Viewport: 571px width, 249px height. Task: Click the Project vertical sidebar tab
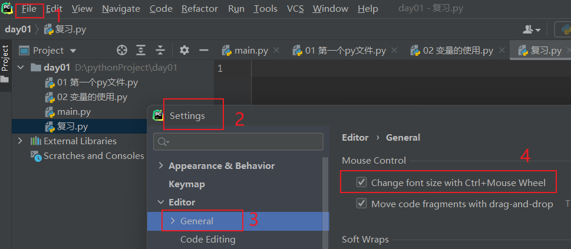click(x=5, y=58)
